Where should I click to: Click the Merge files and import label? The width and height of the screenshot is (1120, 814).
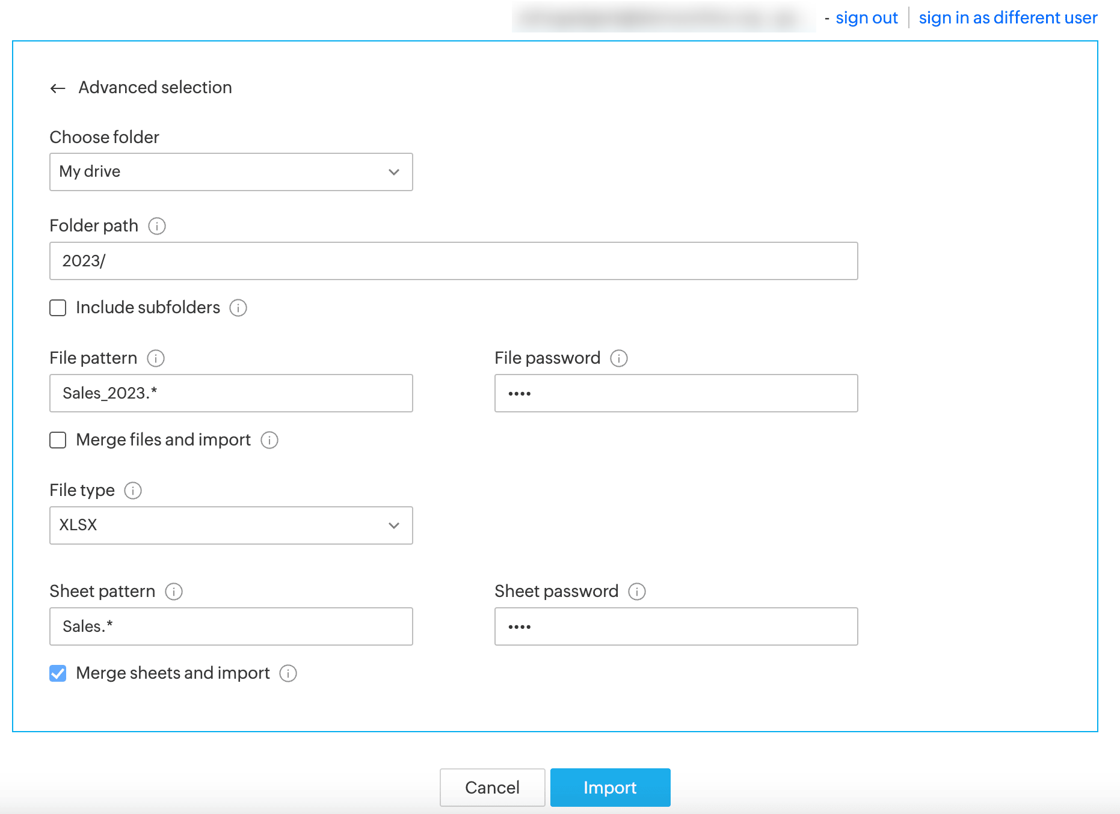[x=163, y=440]
